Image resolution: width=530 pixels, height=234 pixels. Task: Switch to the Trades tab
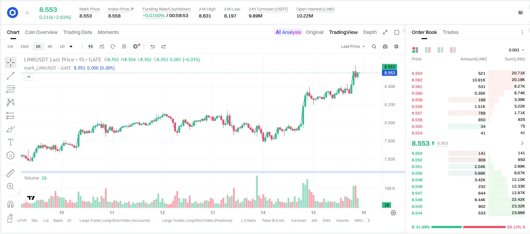[x=450, y=32]
